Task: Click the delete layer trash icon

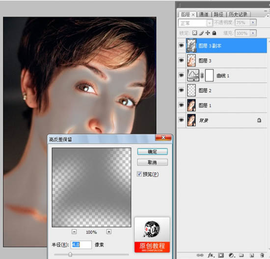Action: coord(262,255)
